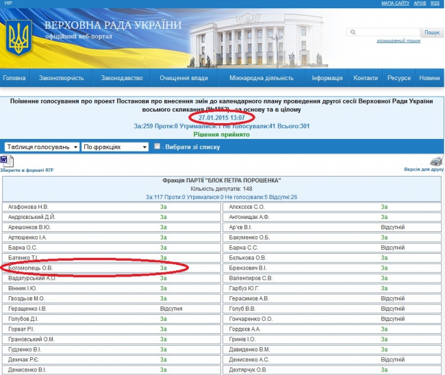Viewport: 445px width, 375px height.
Task: Click the Word icon to save as RTF
Action: (x=5, y=160)
